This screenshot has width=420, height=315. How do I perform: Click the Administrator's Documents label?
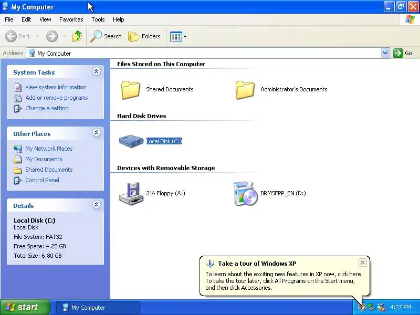pyautogui.click(x=294, y=89)
